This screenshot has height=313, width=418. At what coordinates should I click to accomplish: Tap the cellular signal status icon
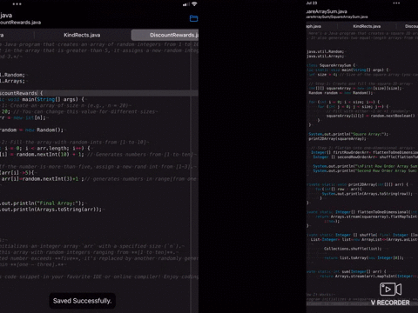coord(186,4)
